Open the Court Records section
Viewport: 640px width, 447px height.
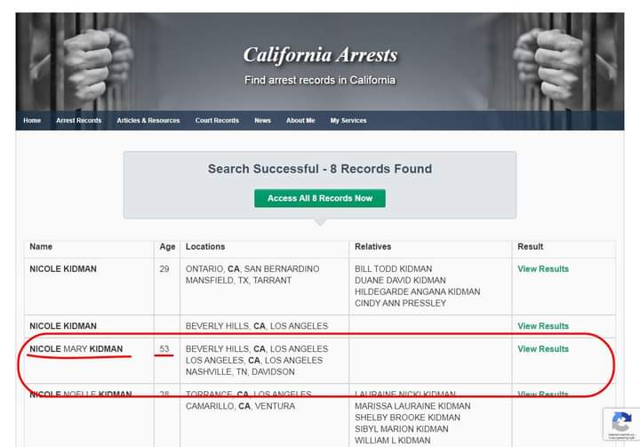pyautogui.click(x=217, y=121)
